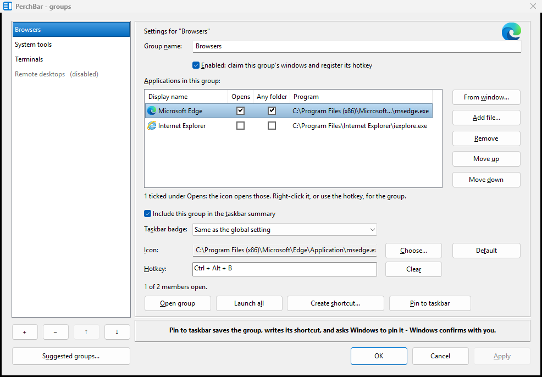Click the Program column header
Viewport: 542px width, 377px height.
click(x=361, y=97)
